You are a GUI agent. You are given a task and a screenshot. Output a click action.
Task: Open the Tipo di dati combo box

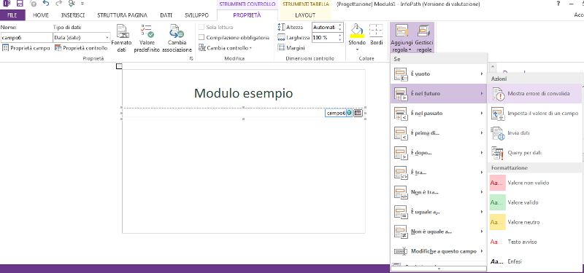(82, 38)
